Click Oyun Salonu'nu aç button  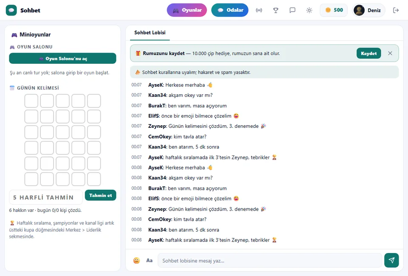63,59
